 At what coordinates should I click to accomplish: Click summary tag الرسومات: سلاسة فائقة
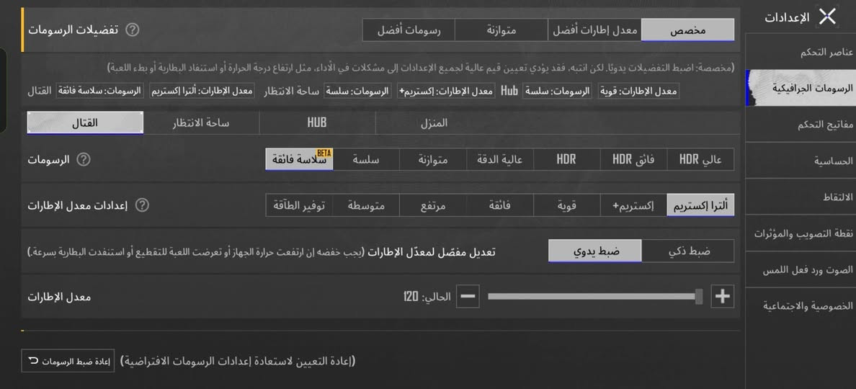100,91
